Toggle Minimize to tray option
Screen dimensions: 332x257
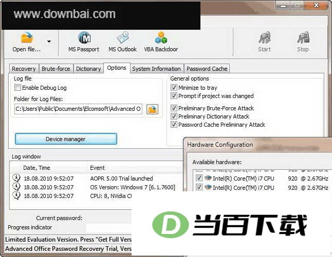click(174, 88)
